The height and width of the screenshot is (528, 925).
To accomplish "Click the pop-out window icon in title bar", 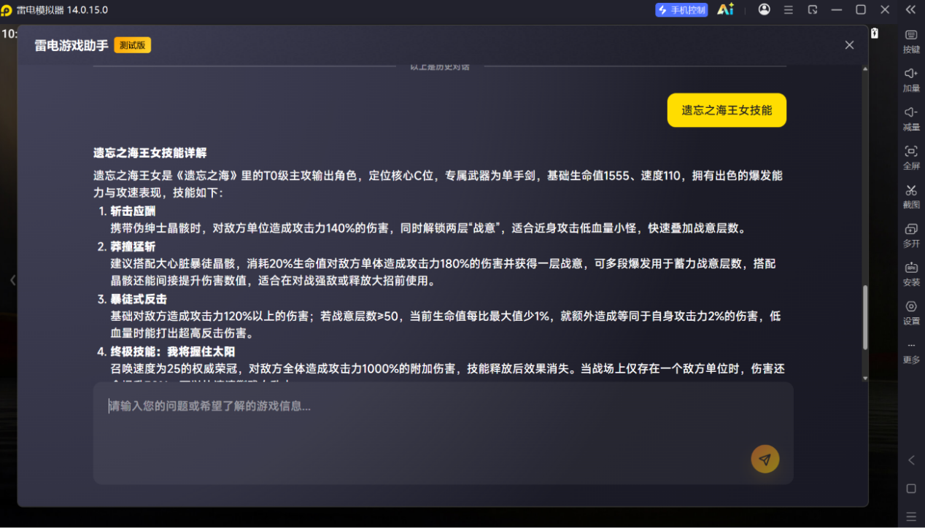I will coord(813,9).
